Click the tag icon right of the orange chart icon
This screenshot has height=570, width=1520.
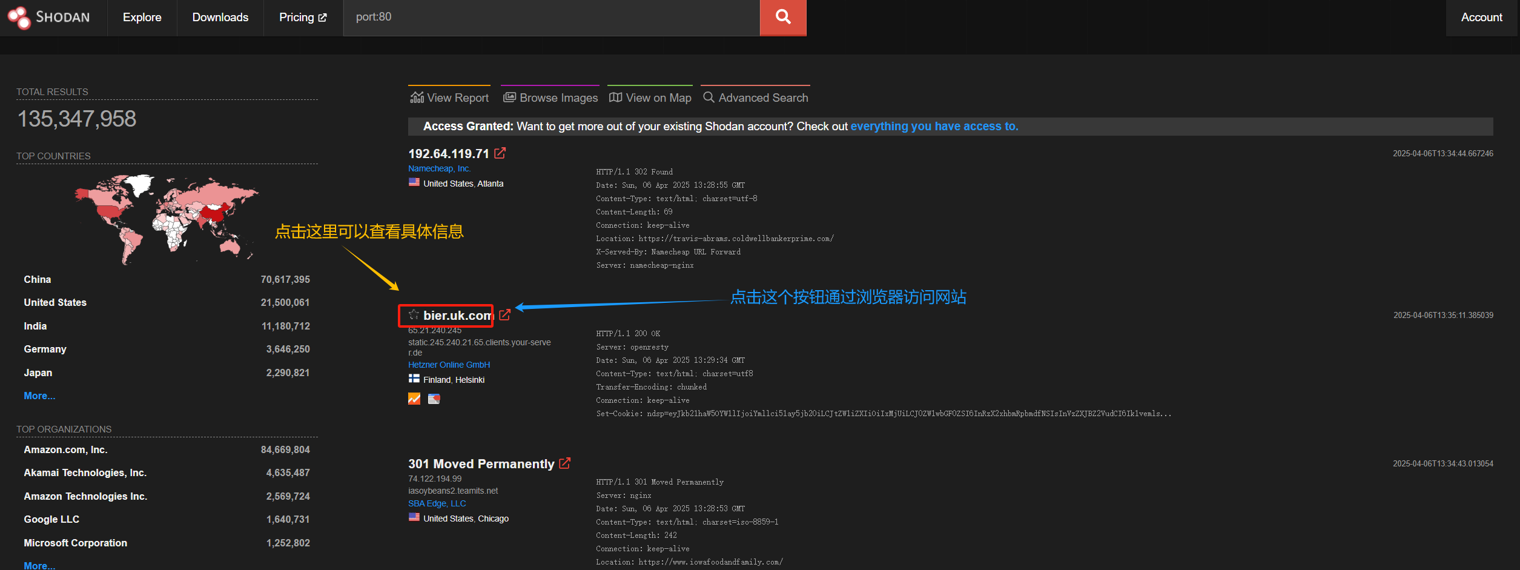tap(434, 399)
